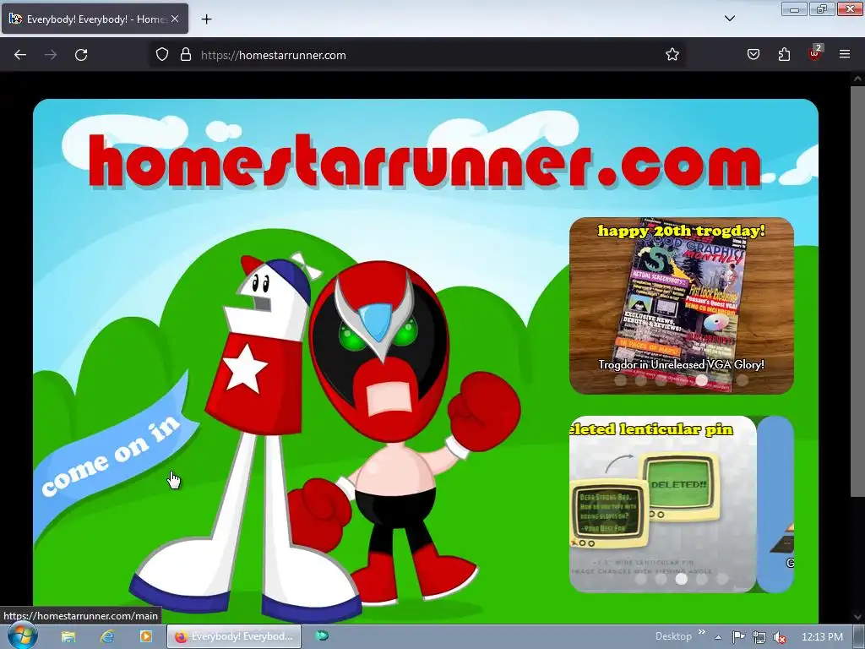The width and height of the screenshot is (865, 649).
Task: Select fourth dot of lenticular pin carousel
Action: point(702,579)
